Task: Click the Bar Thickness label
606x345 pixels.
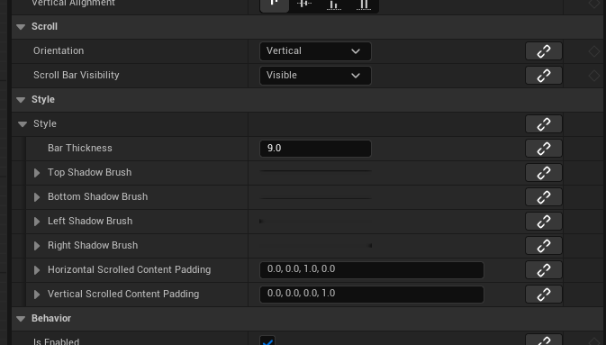Action: coord(80,148)
